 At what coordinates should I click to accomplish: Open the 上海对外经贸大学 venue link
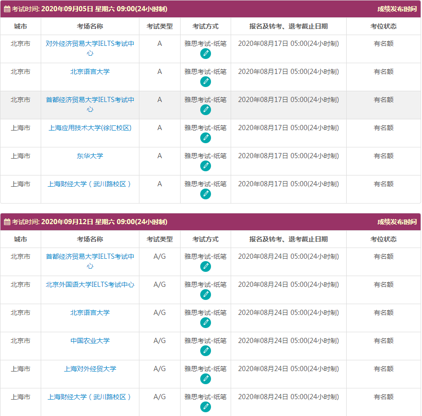click(x=90, y=369)
